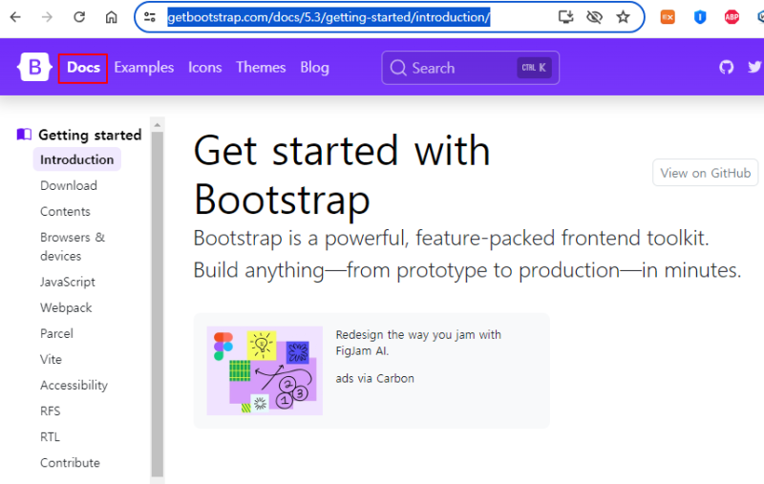Open the Twitter icon link in navbar
The width and height of the screenshot is (764, 484).
[x=754, y=67]
